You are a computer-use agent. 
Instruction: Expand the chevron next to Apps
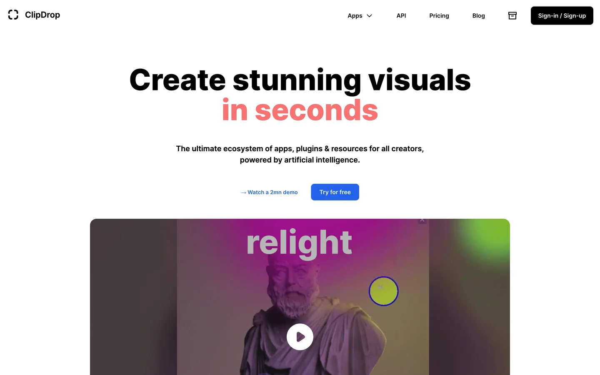tap(369, 16)
